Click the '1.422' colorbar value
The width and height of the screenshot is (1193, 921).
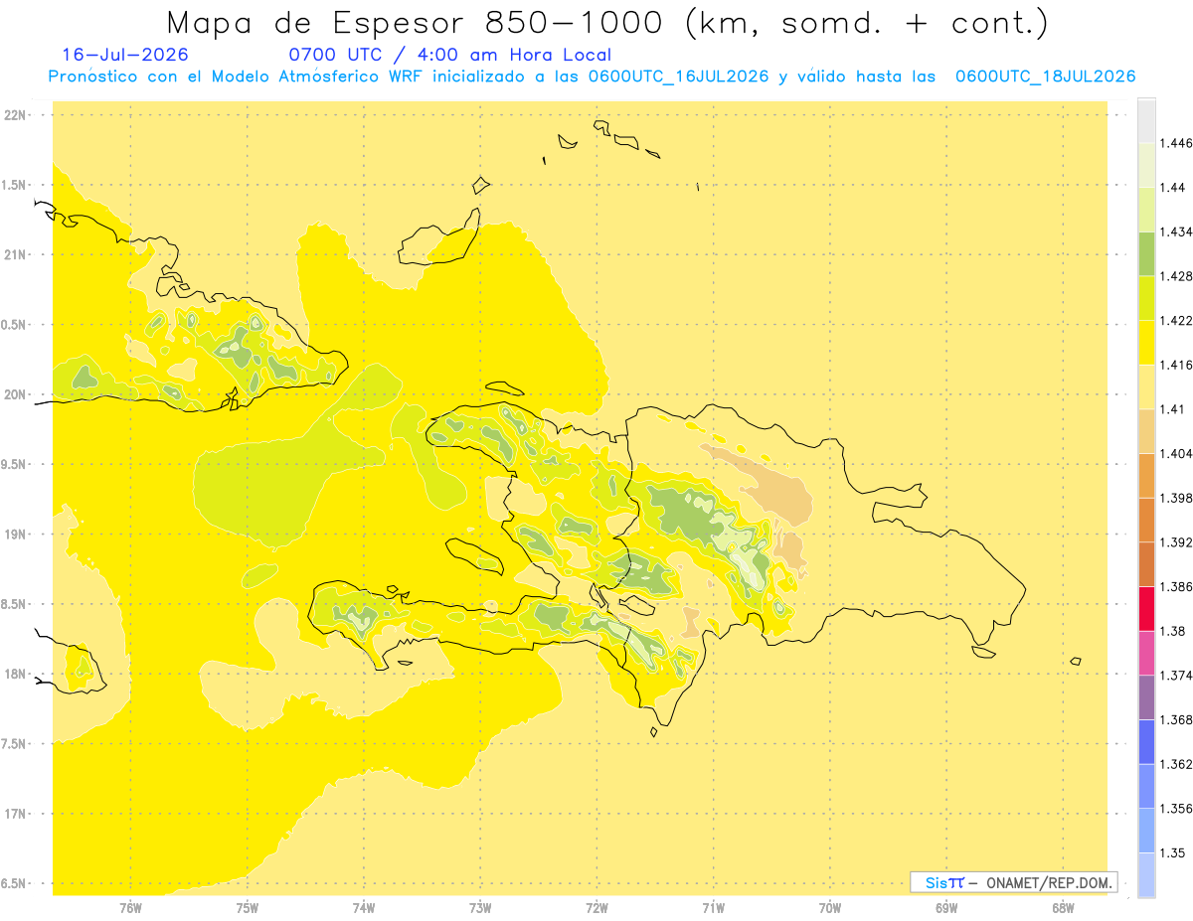[x=1174, y=321]
